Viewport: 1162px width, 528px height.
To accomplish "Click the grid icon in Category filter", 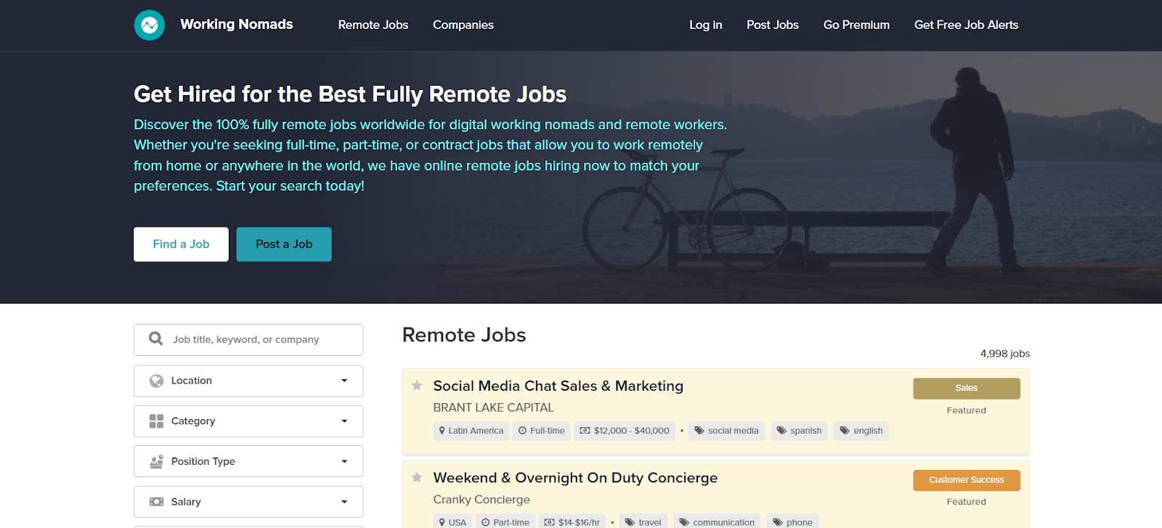I will tap(156, 421).
